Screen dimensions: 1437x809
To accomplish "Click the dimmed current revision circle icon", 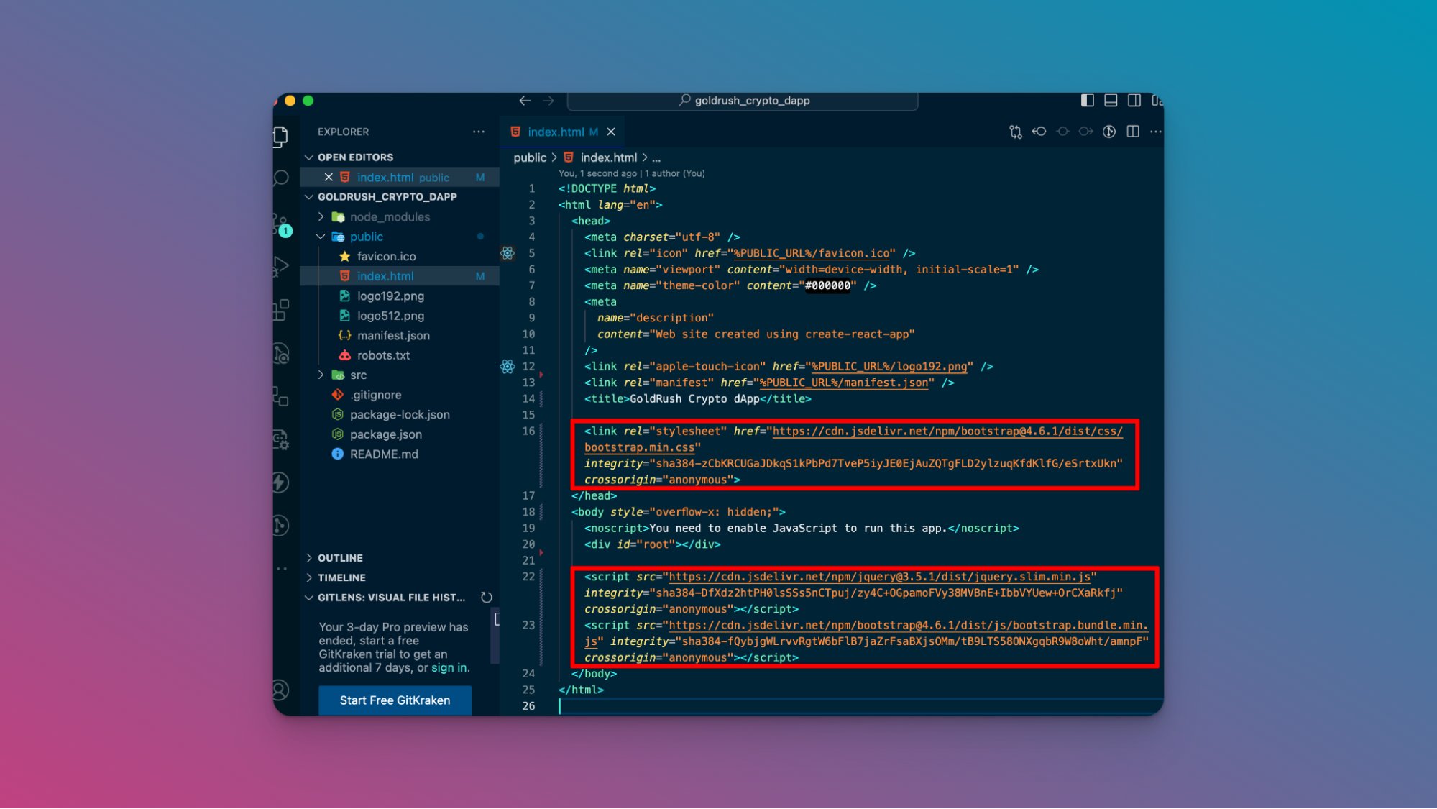I will (x=1062, y=132).
